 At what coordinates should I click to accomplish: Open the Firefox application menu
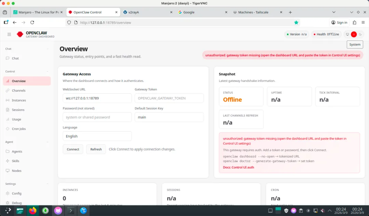[363, 23]
